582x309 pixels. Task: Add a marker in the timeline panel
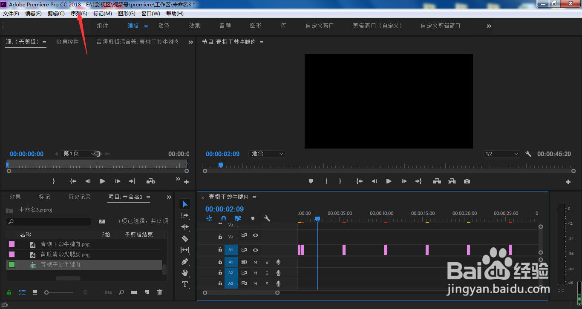[253, 218]
